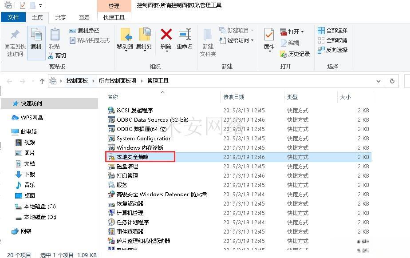
Task: Click the Copy icon in clipboard group
Action: point(36,34)
